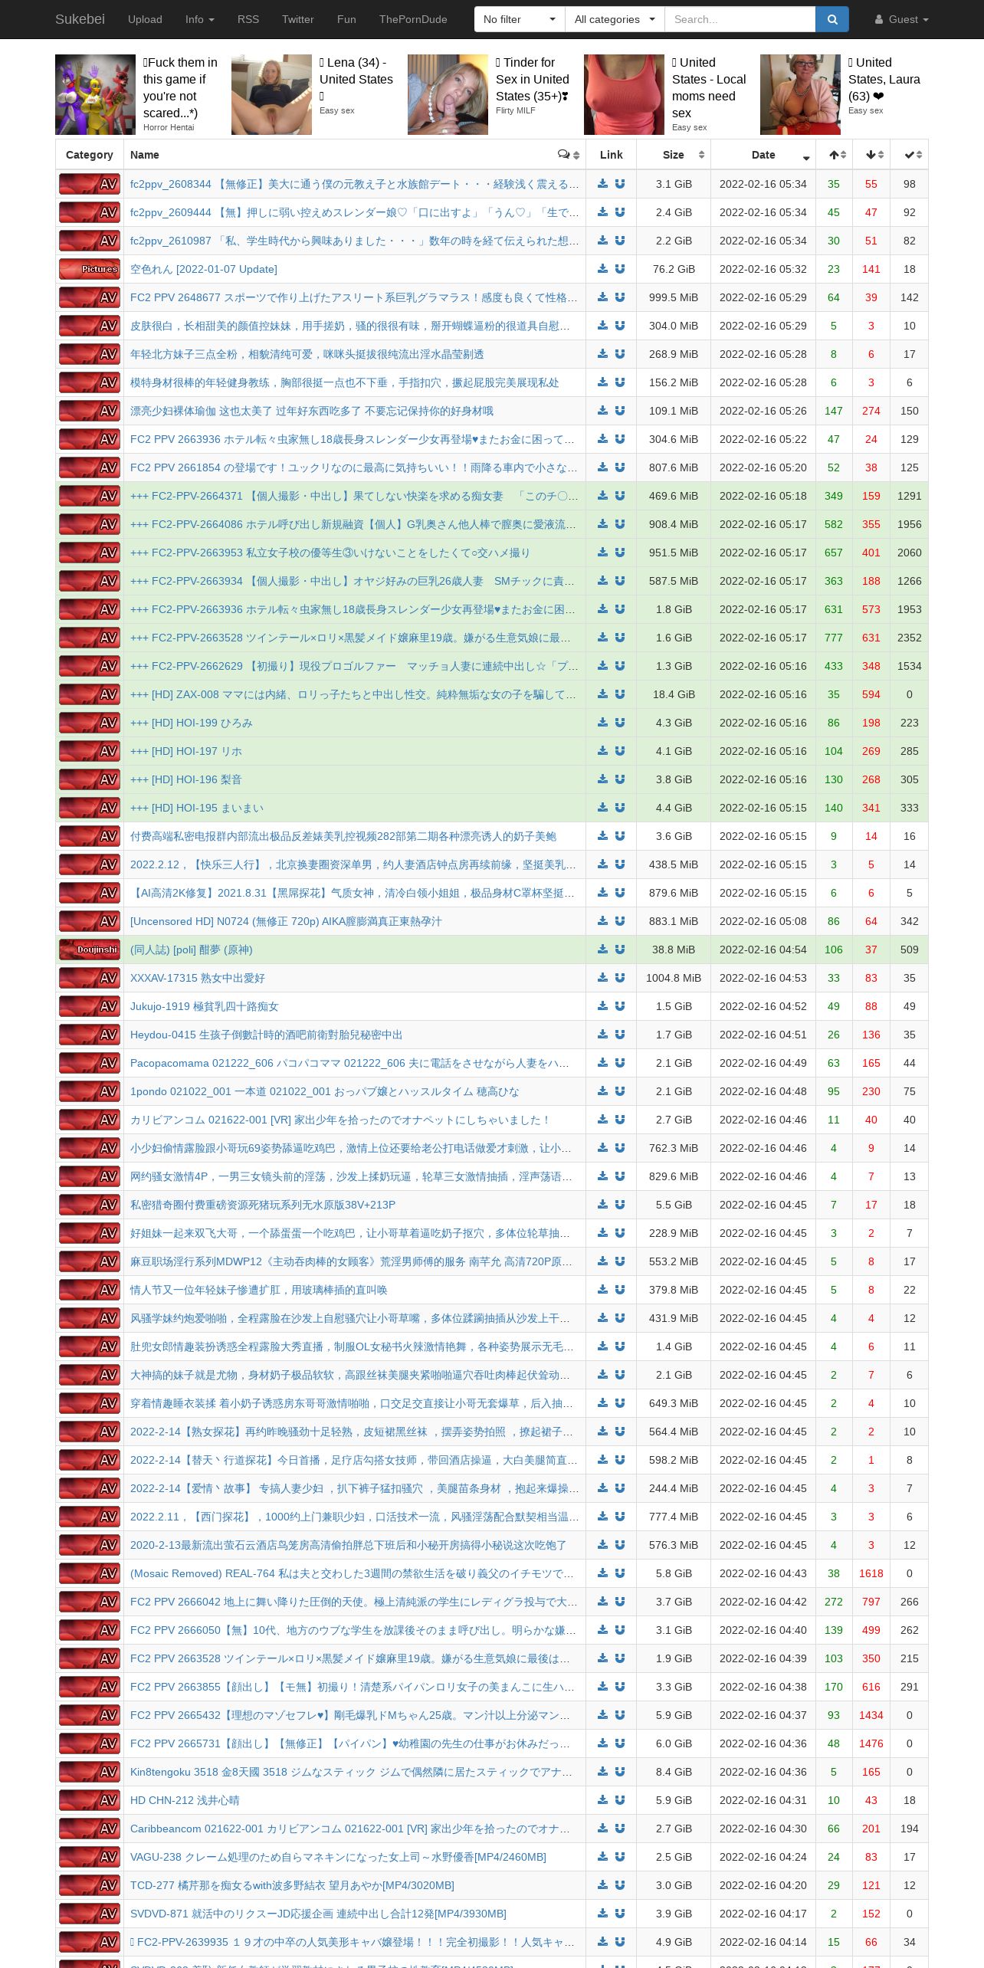This screenshot has height=1968, width=984.
Task: Open magnet link for TCD-277 row
Action: coord(620,1885)
